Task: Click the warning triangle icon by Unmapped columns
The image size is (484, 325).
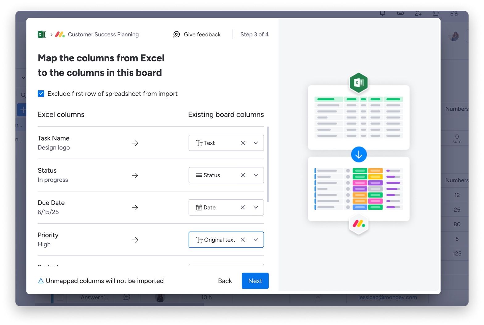Action: pyautogui.click(x=41, y=281)
